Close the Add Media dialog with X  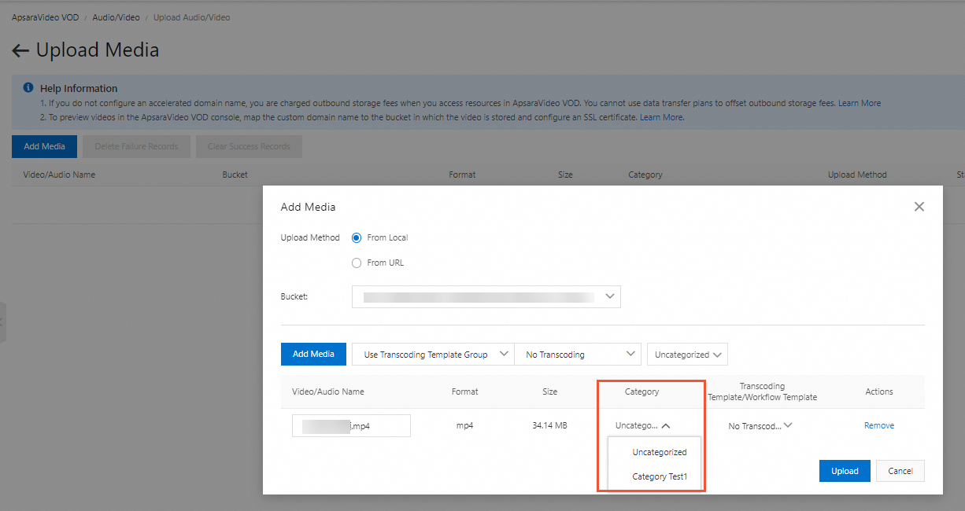pyautogui.click(x=919, y=207)
